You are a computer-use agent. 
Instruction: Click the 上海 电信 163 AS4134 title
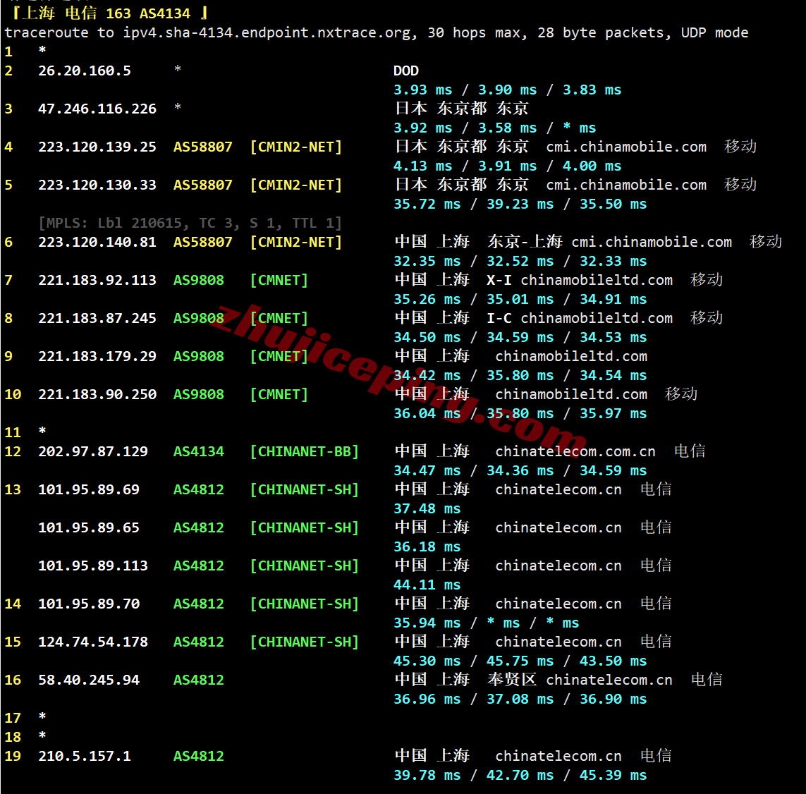coord(109,13)
